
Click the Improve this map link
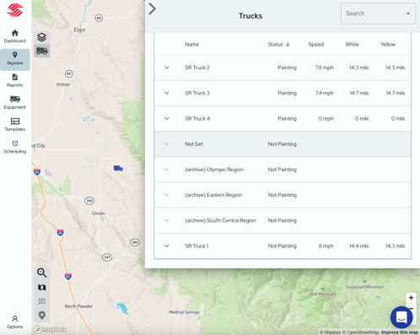400,332
